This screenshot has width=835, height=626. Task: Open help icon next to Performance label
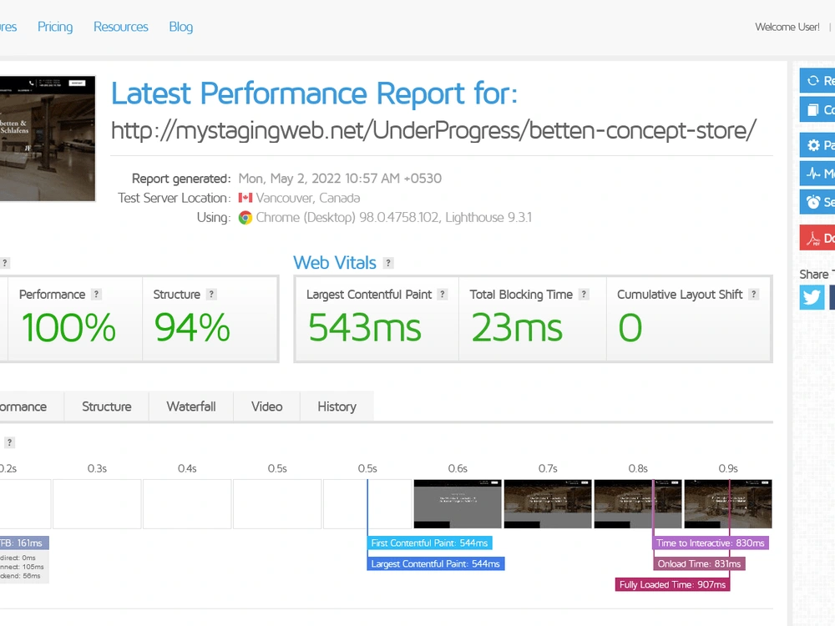coord(96,295)
